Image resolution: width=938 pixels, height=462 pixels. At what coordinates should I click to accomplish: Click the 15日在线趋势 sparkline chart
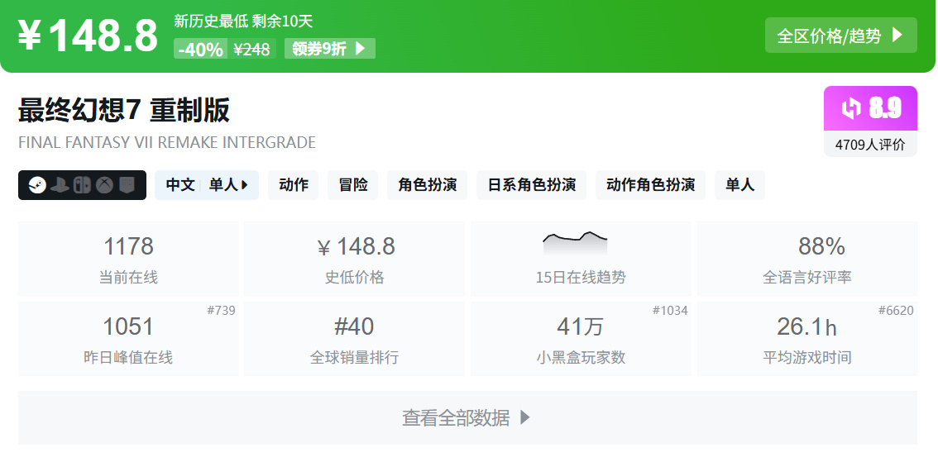pyautogui.click(x=575, y=243)
